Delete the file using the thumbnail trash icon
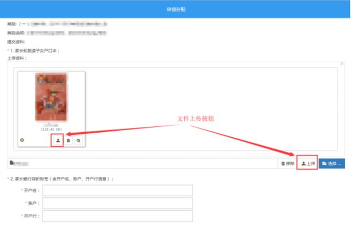351x225 pixels. click(68, 141)
